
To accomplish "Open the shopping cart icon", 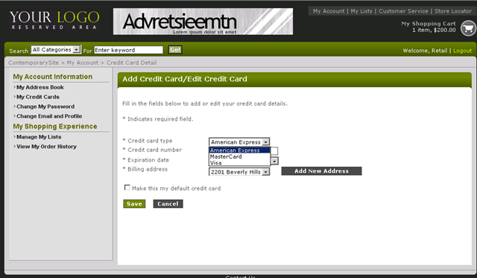I will coord(469,28).
